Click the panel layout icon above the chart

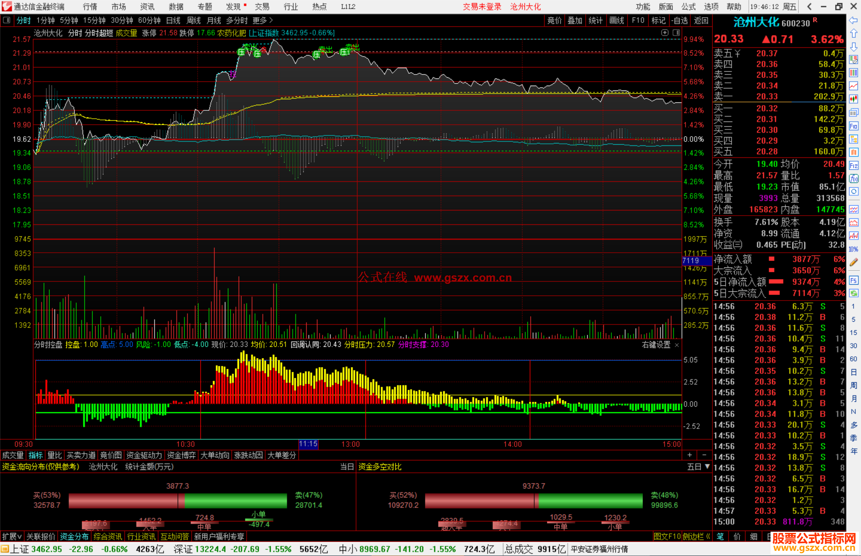[676, 33]
